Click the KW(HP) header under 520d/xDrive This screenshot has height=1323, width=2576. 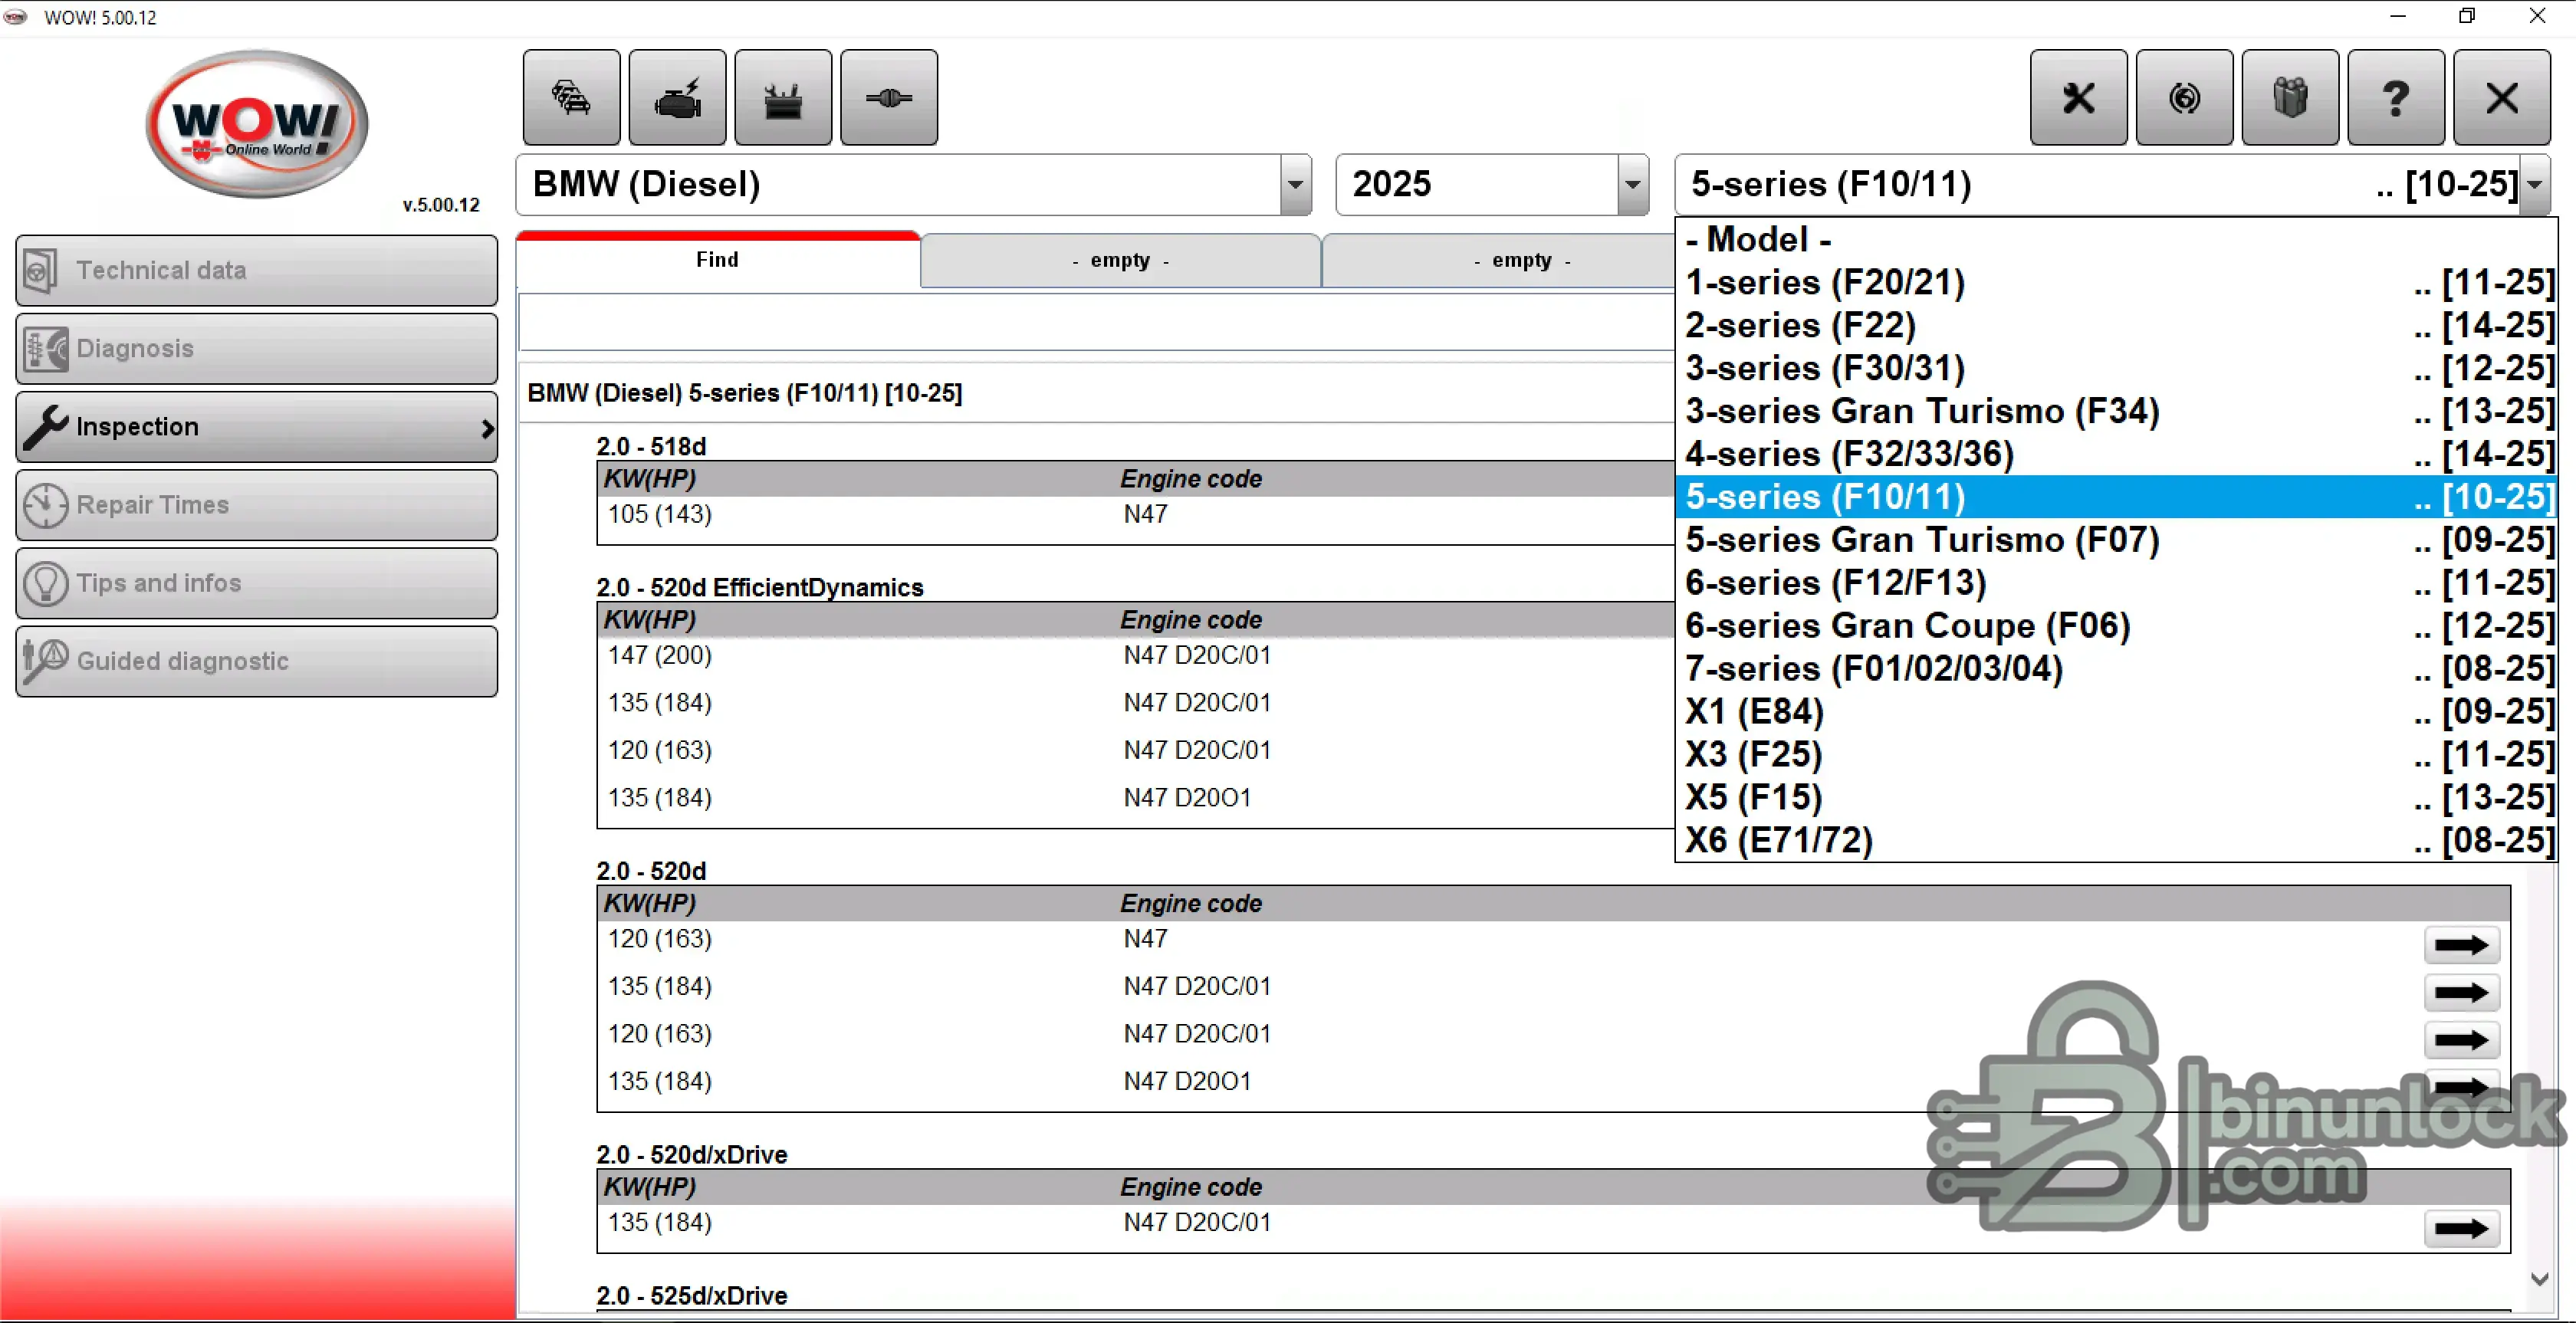[650, 1187]
